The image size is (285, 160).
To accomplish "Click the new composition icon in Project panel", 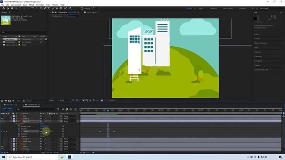I will tap(9, 101).
